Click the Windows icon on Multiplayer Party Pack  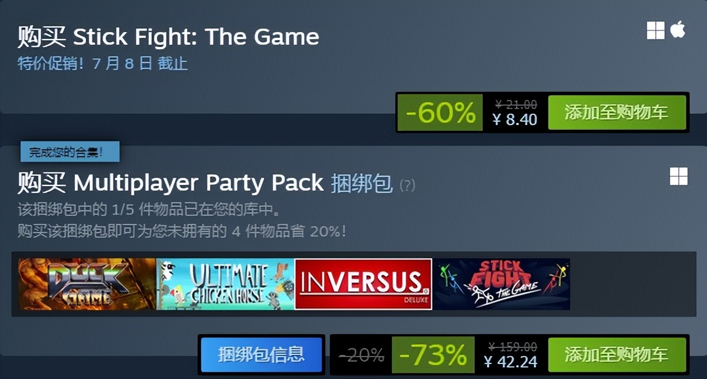point(678,176)
